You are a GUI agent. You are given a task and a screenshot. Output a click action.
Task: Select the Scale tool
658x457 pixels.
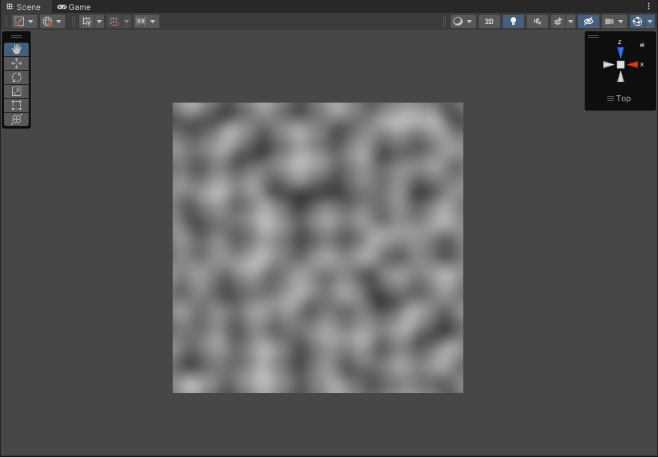click(x=17, y=91)
